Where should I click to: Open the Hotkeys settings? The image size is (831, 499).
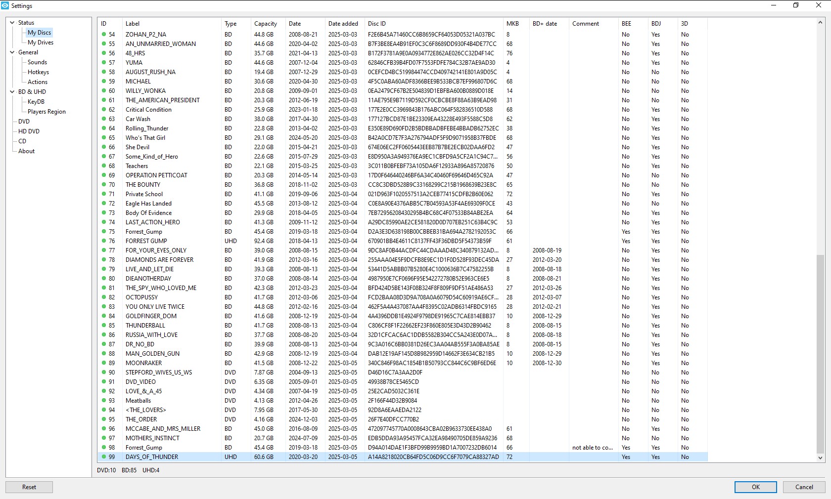click(x=38, y=72)
